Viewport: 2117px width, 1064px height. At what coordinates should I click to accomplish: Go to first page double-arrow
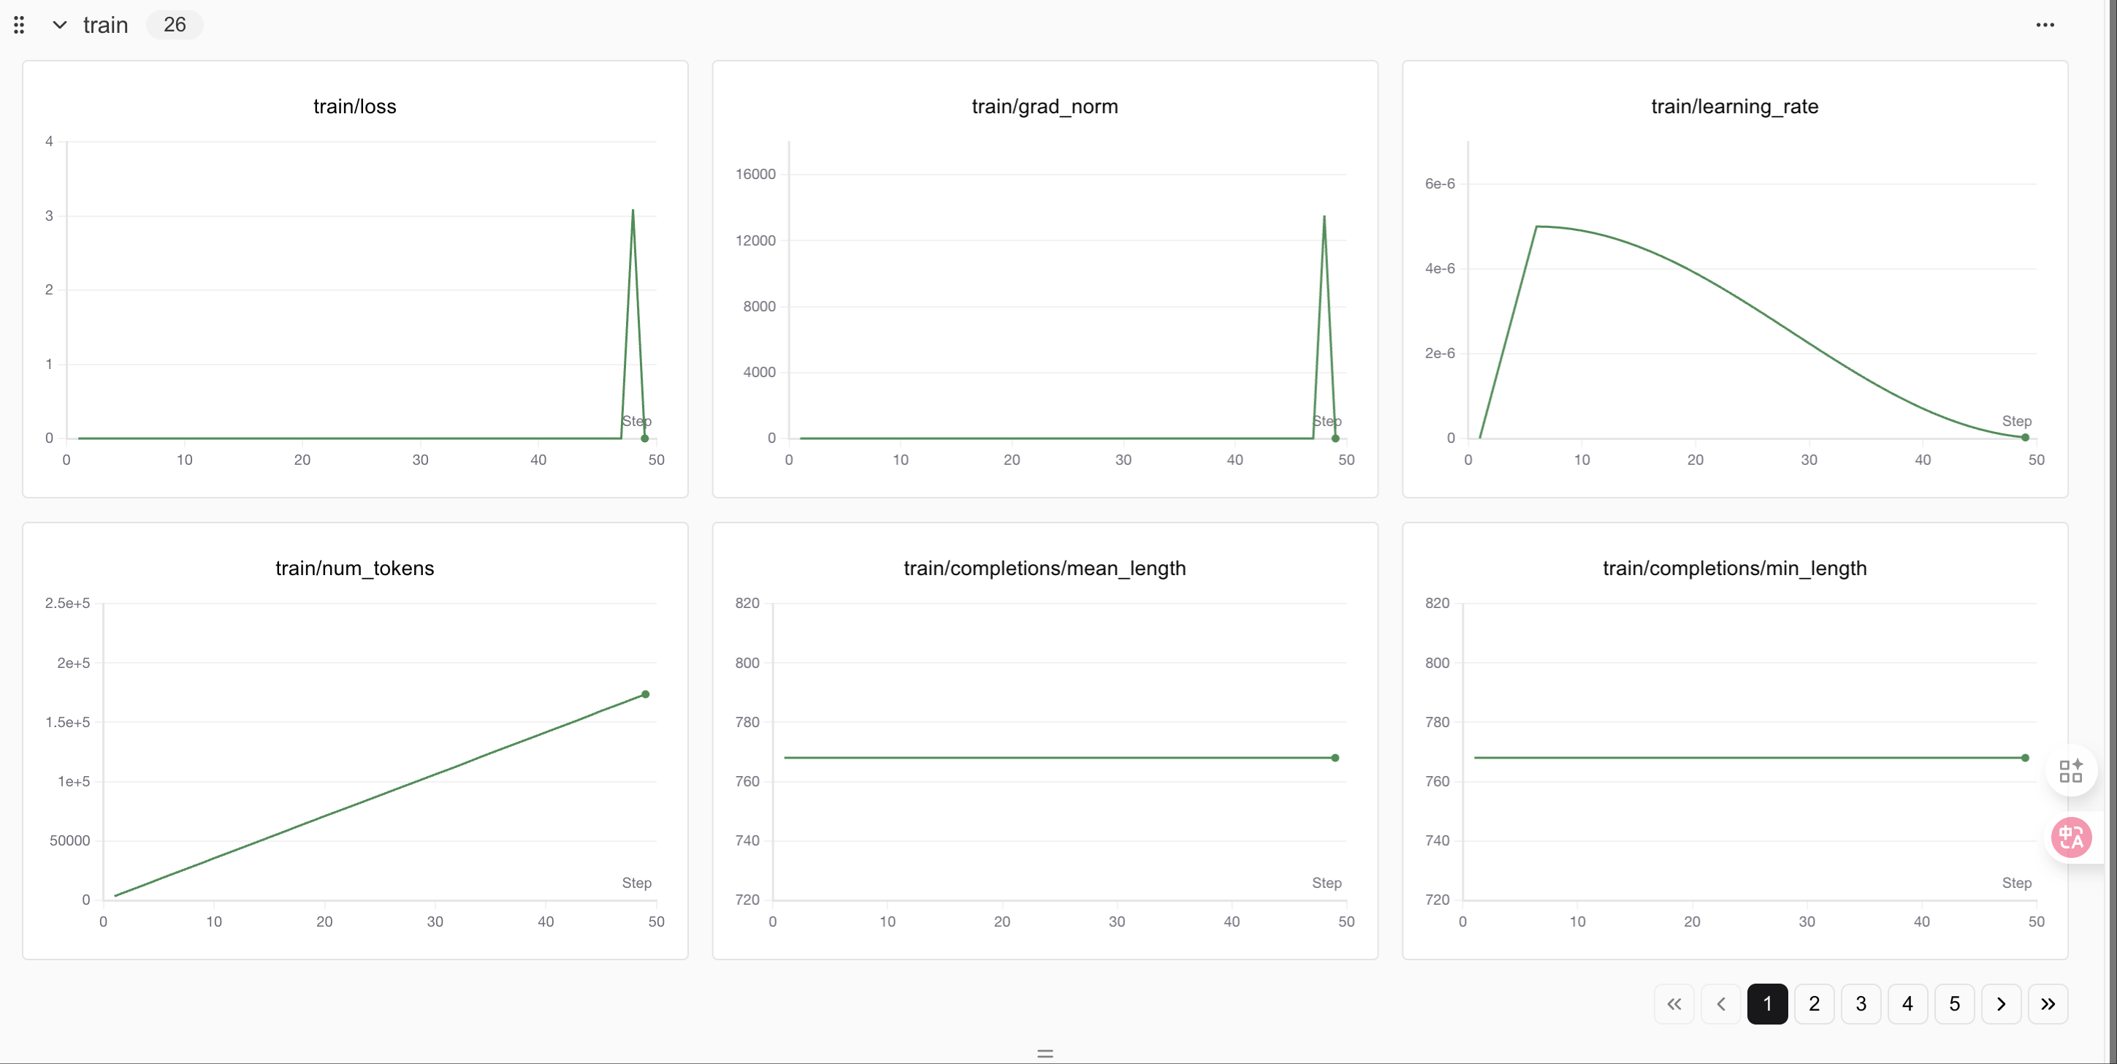coord(1674,1003)
